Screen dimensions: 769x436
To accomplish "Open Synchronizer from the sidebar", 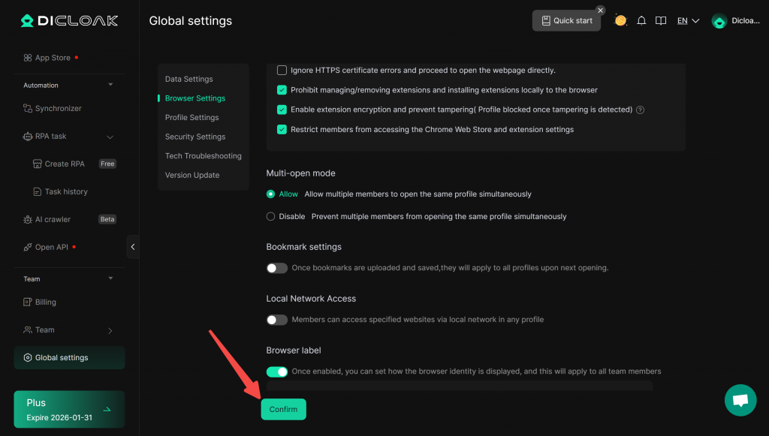I will [x=58, y=109].
